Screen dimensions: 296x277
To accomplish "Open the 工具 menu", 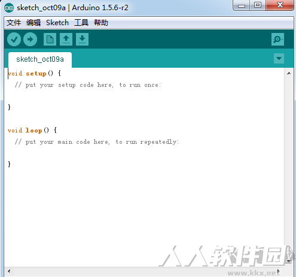I will (81, 23).
